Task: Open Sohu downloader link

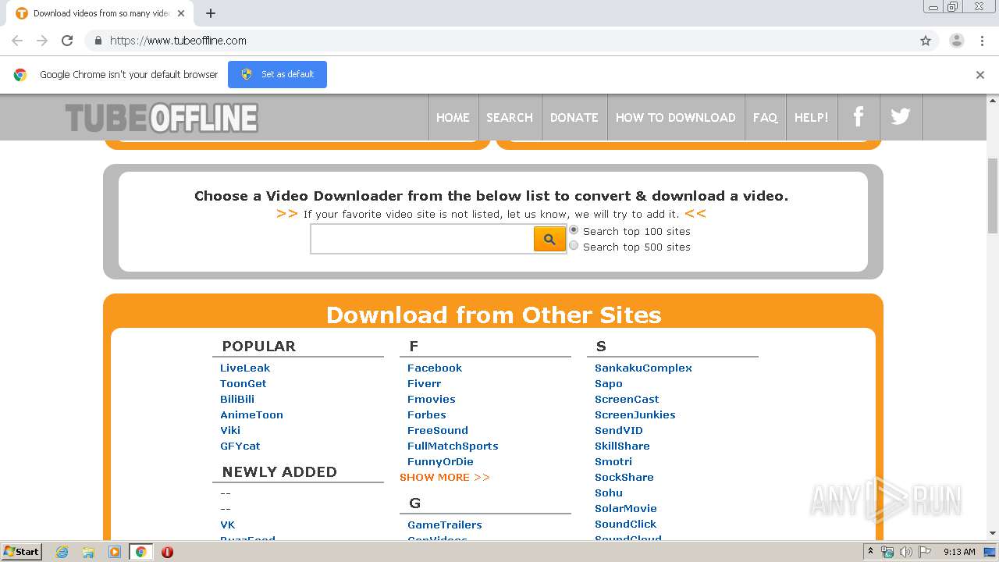Action: coord(609,493)
